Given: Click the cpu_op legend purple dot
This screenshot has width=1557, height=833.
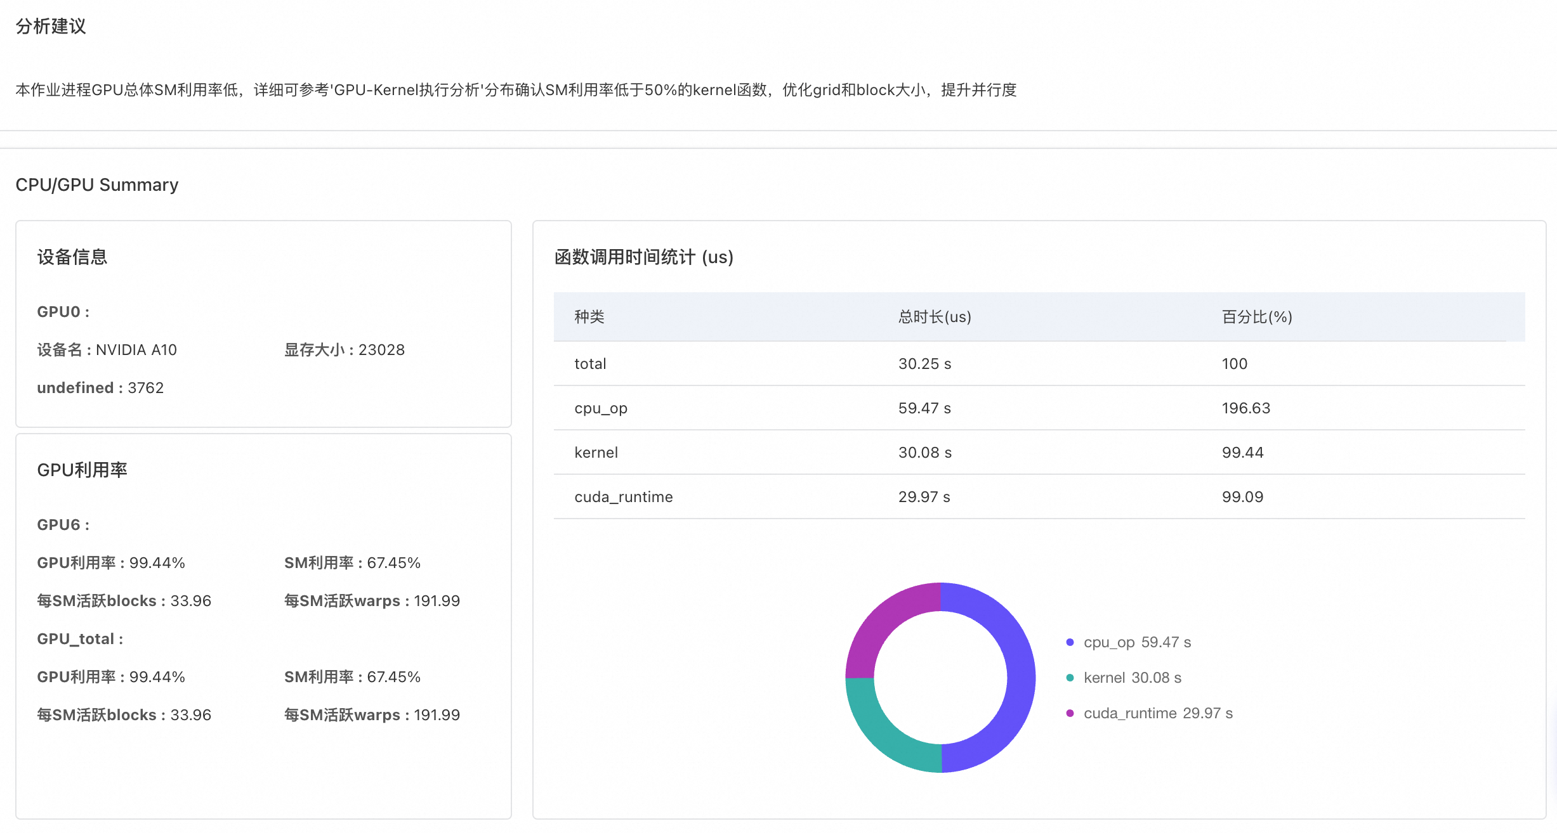Looking at the screenshot, I should click(x=1070, y=642).
